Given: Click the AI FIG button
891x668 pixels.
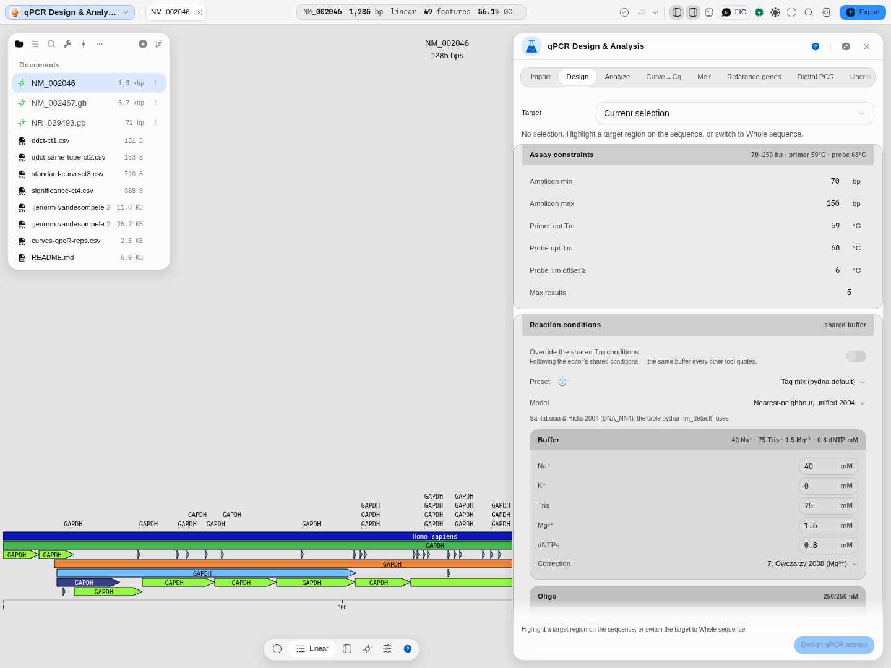Looking at the screenshot, I should (734, 12).
